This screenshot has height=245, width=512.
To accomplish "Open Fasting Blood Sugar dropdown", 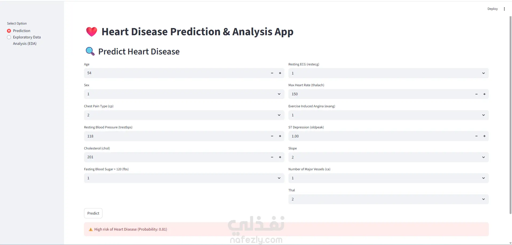I will (x=184, y=178).
